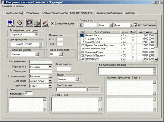Click the Номер клиента input field
Screen dimensions: 164x122
[63, 69]
